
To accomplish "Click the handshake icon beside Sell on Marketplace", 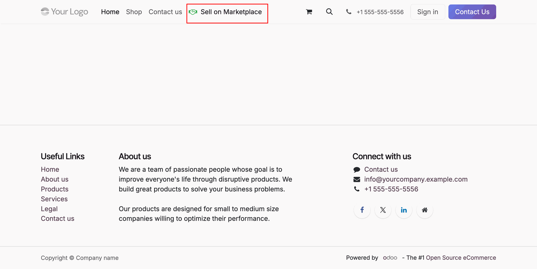I will point(193,12).
